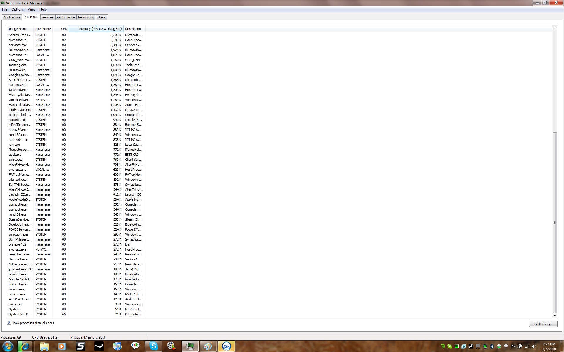Open iTunes taskbar icon

pyautogui.click(x=117, y=346)
